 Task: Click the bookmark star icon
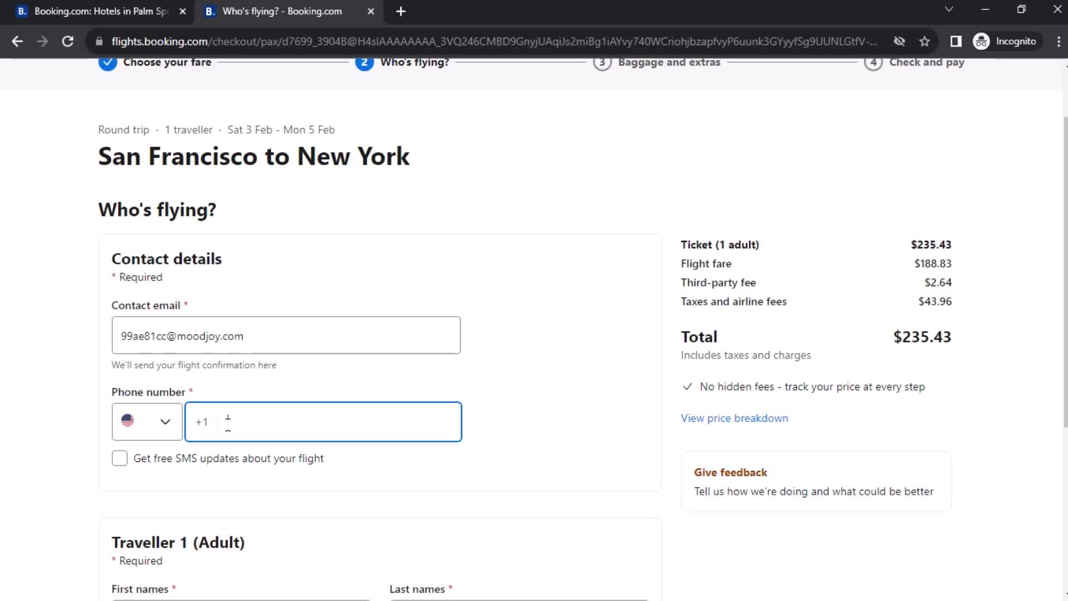[926, 41]
